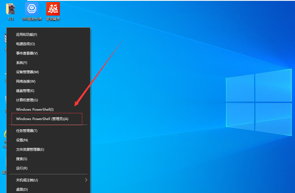Open 磁盘管理(K) from the list
The image size is (295, 193).
(x=25, y=91)
